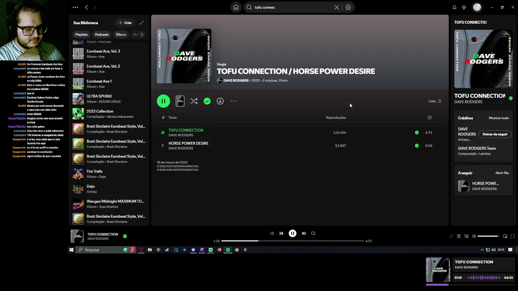Open more options for the single
Viewport: 518px width, 291px height.
(233, 101)
